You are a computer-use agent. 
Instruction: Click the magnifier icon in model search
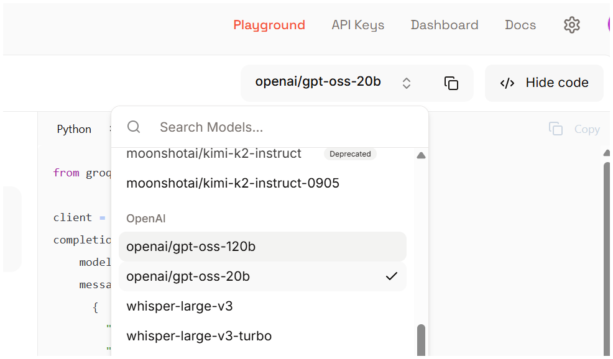click(134, 127)
